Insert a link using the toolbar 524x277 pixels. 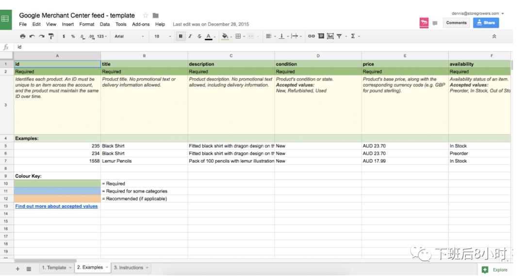pyautogui.click(x=311, y=36)
